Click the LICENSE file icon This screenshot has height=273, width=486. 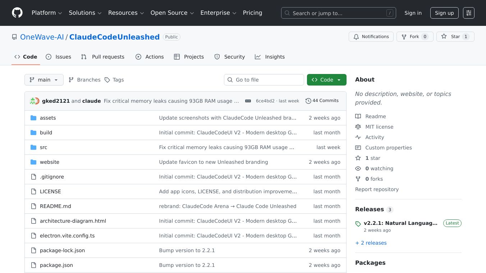(33, 191)
